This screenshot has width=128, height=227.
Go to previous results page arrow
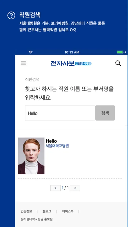55,188
